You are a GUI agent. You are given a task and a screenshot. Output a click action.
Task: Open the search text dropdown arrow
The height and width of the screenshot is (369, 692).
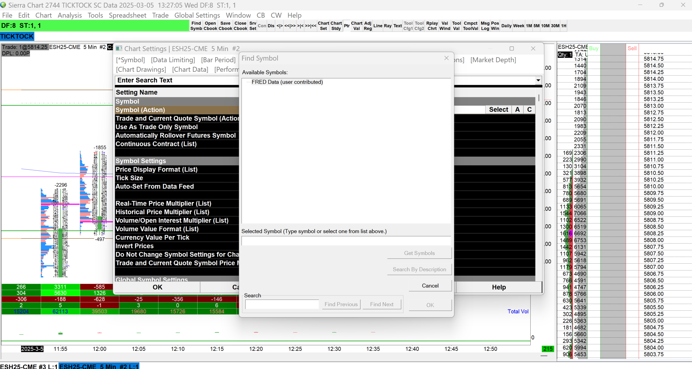[538, 80]
